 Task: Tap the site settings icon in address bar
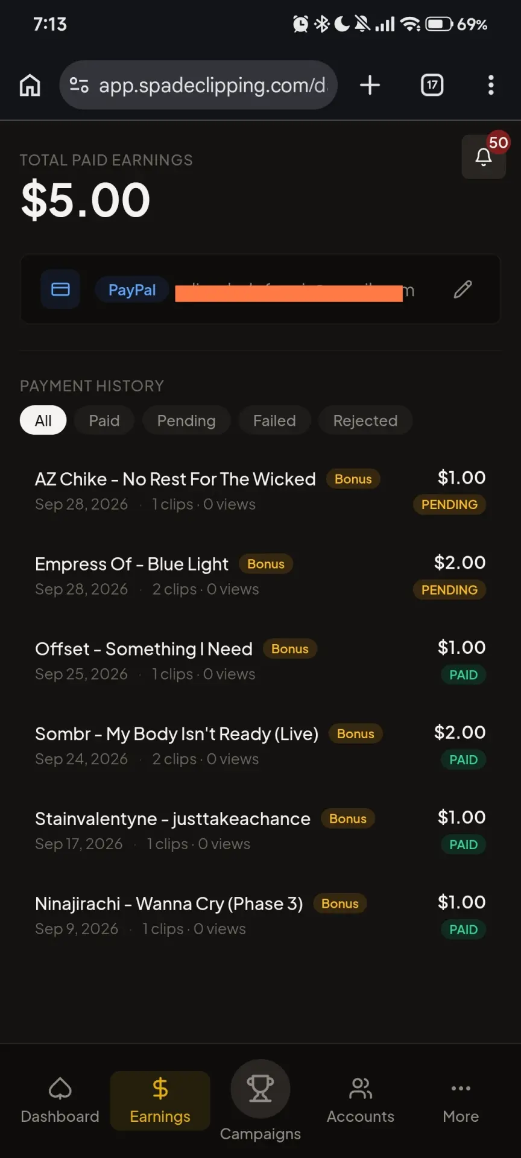click(x=79, y=85)
